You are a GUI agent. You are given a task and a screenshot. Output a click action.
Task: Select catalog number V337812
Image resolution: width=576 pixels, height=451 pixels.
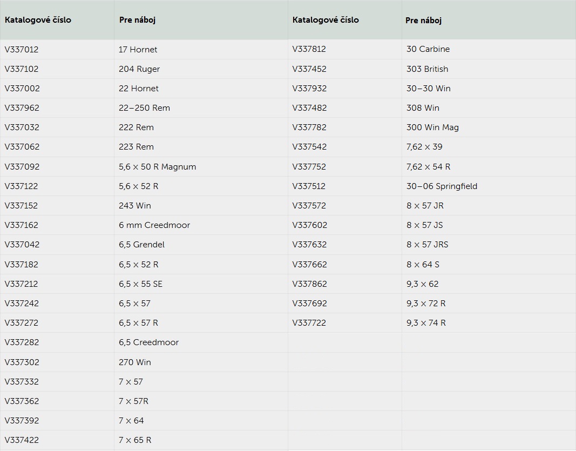pyautogui.click(x=309, y=49)
